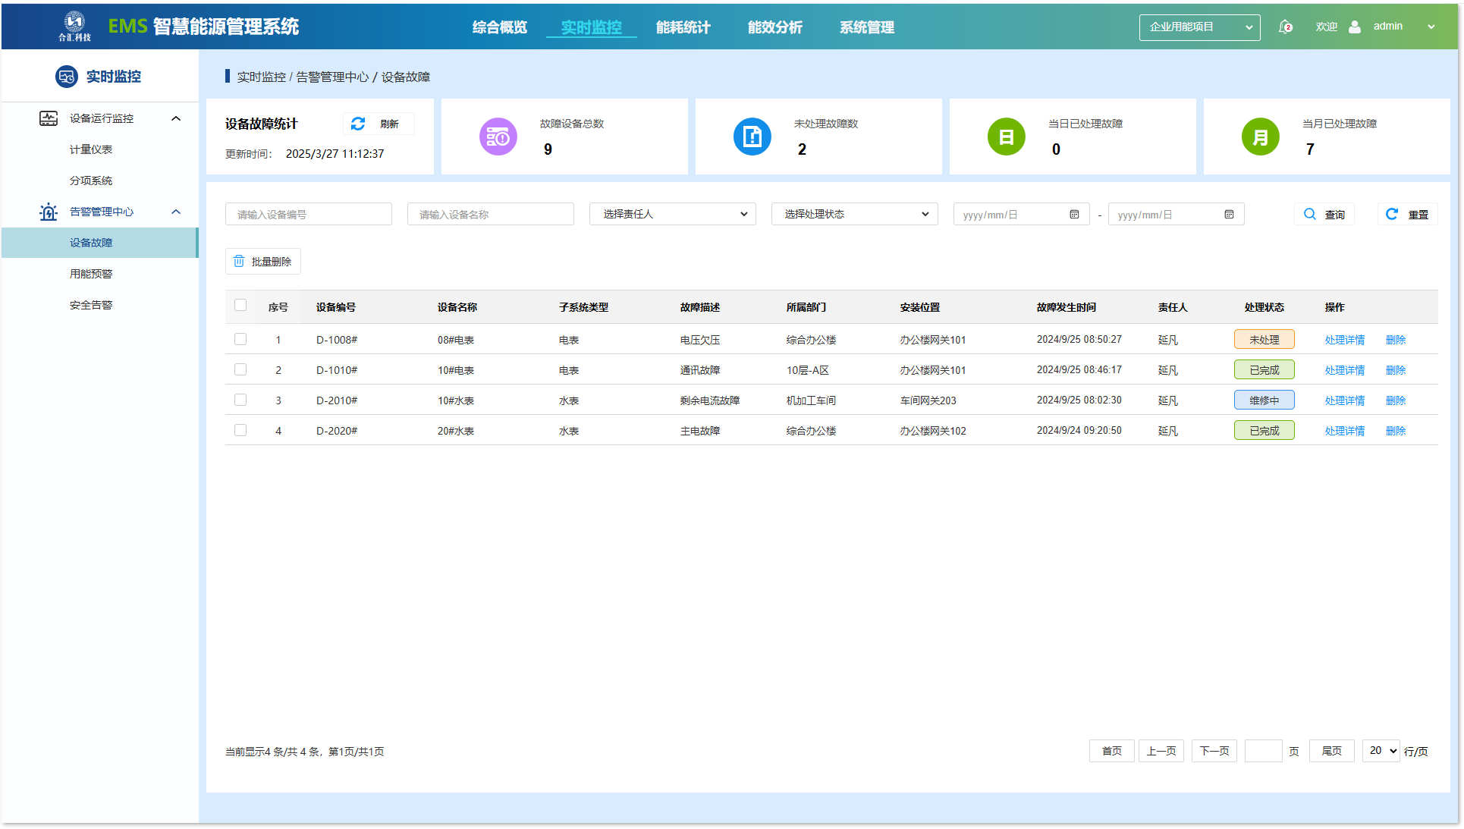1464x829 pixels.
Task: Collapse the 设备运行监控 sidebar section
Action: 176,118
